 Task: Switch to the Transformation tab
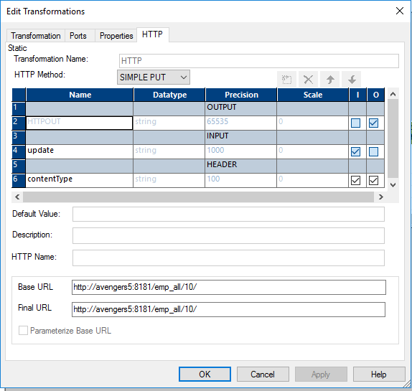[35, 36]
